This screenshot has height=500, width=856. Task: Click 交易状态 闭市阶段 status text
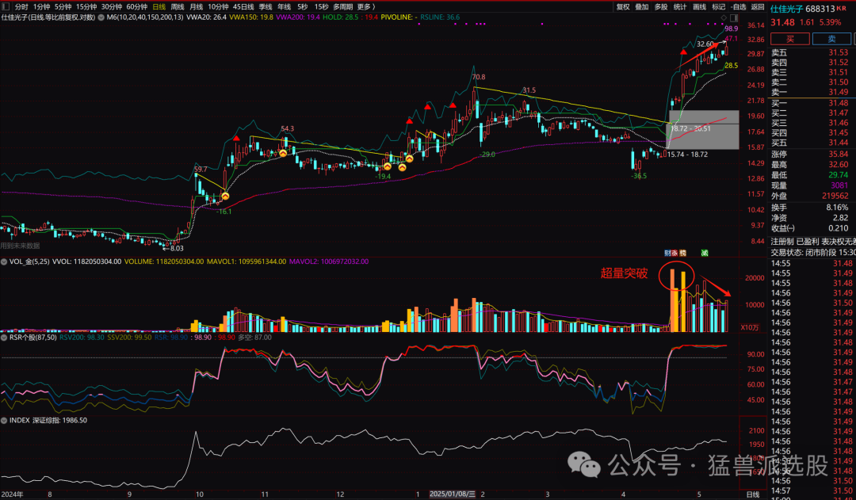click(813, 253)
